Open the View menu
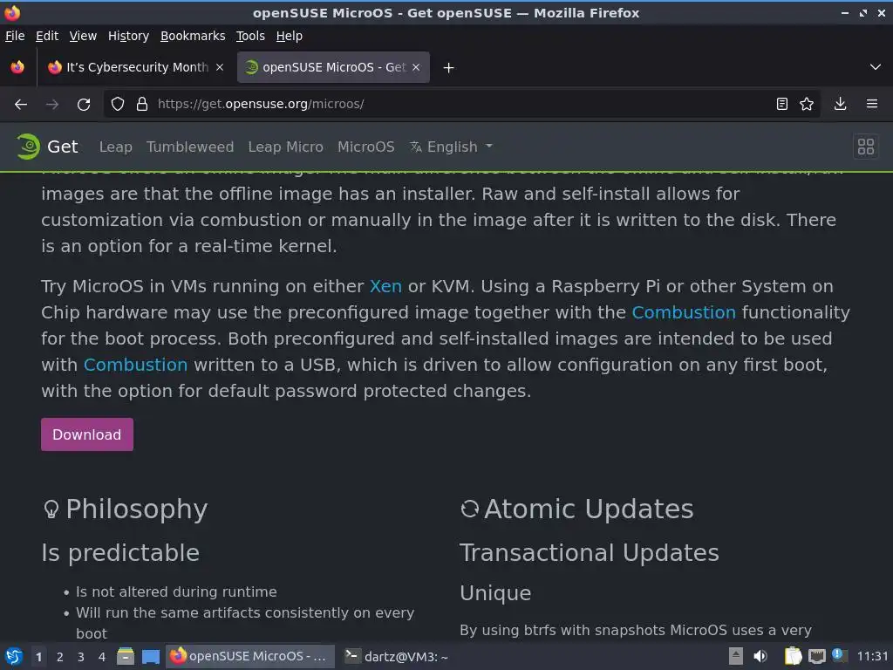893x670 pixels. coord(83,36)
